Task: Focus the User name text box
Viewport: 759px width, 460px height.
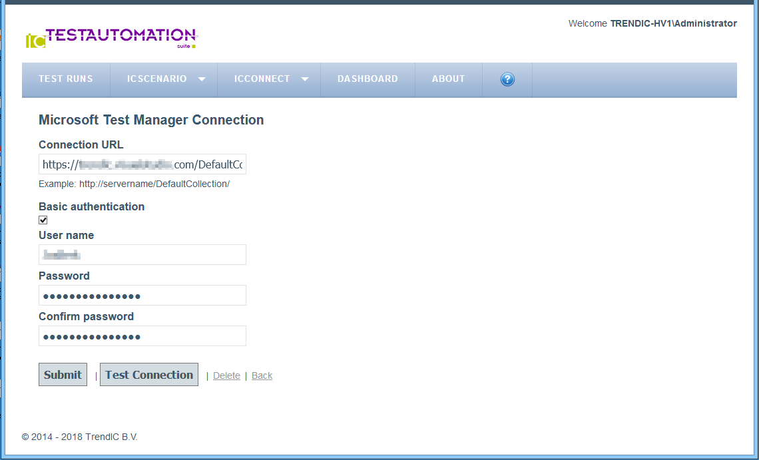Action: coord(142,254)
